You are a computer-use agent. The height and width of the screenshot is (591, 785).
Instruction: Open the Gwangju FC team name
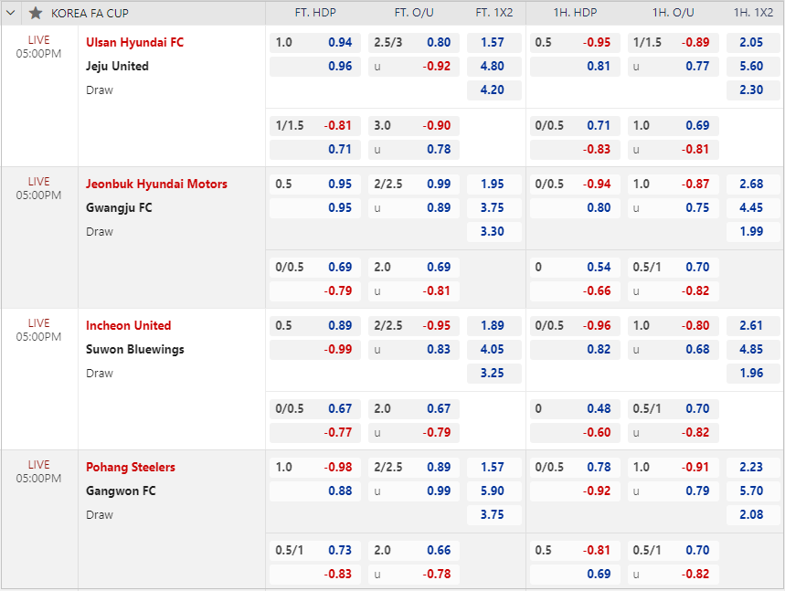point(119,207)
